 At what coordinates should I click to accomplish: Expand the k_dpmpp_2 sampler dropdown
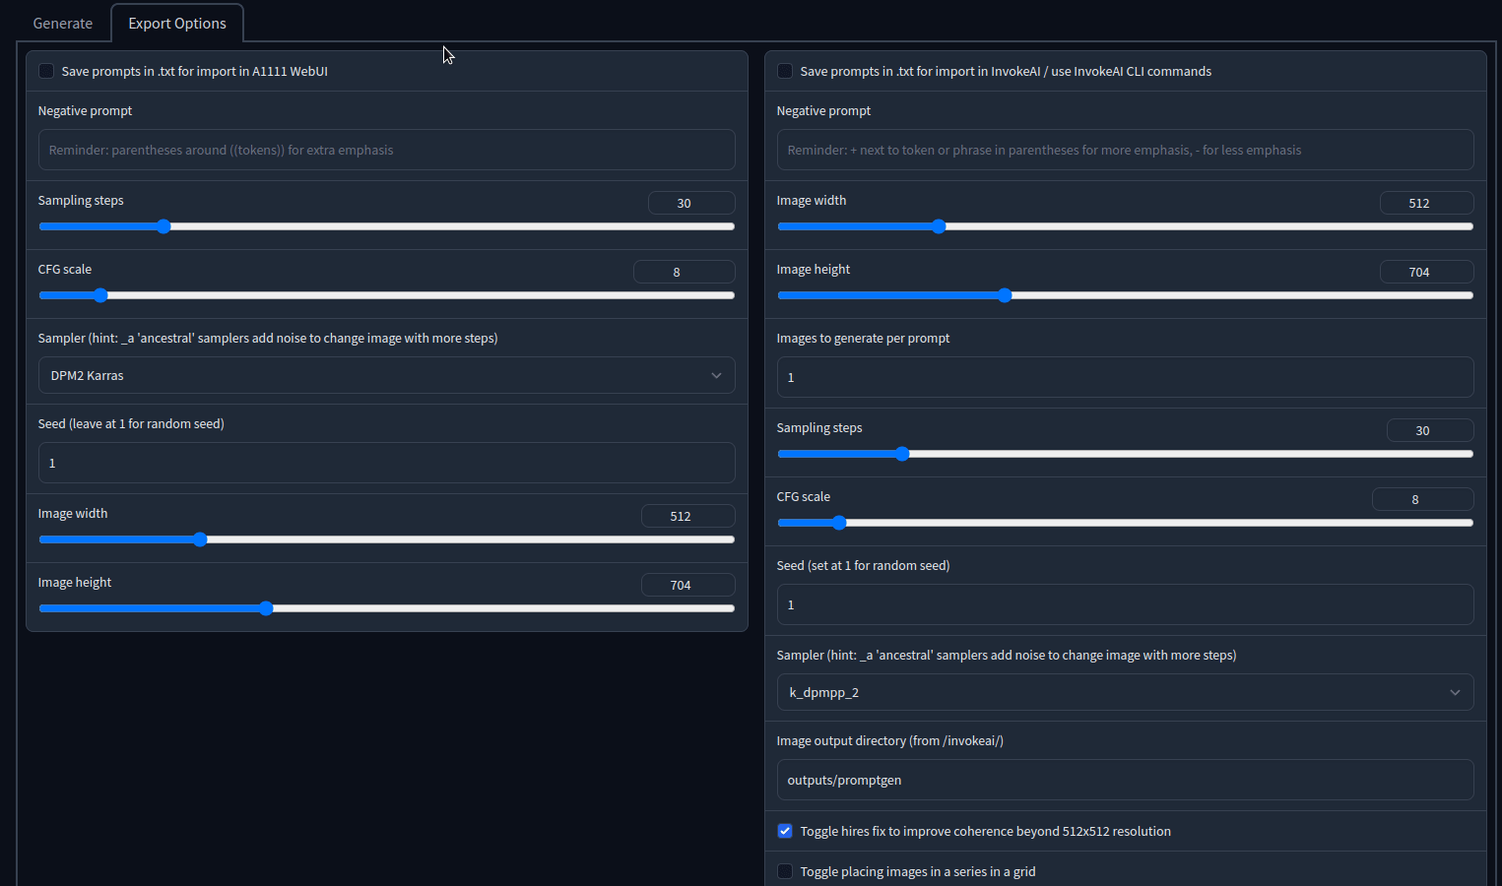1125,692
